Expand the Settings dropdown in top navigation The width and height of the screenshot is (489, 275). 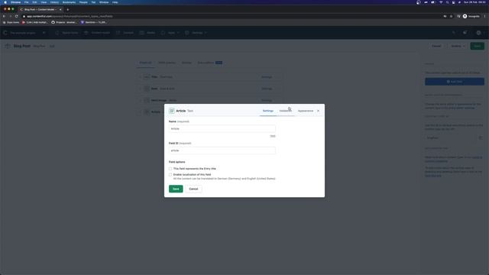(196, 33)
